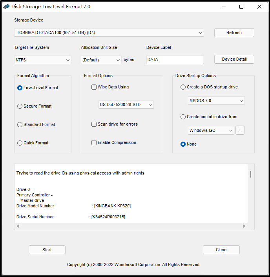Open Allocation Unit Size dropdown
This screenshot has height=277, width=270.
pos(101,60)
